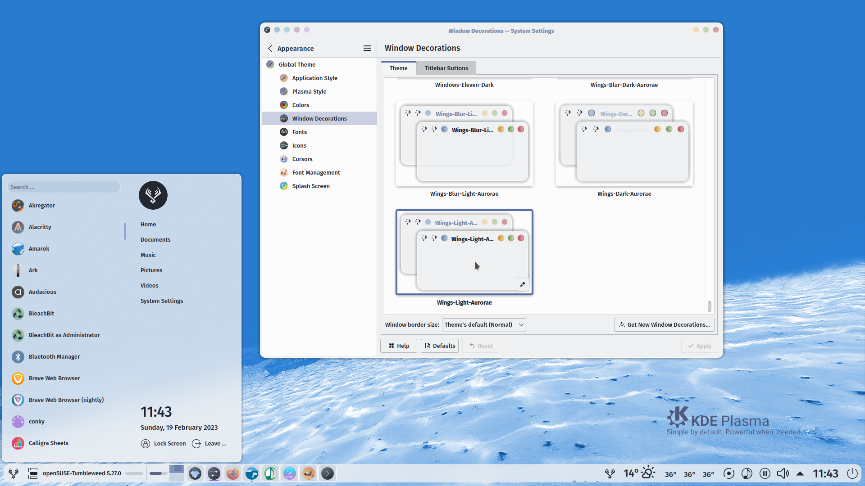Open Inkscape from the taskbar
The width and height of the screenshot is (865, 486).
tap(195, 473)
